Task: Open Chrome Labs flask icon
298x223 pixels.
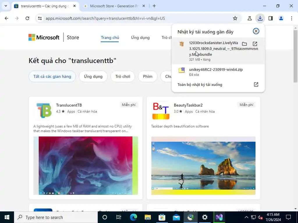Action: (249, 18)
